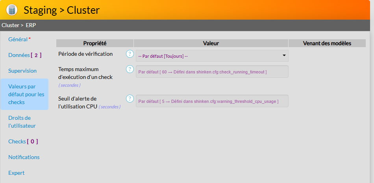Switch to the Expert tab
The width and height of the screenshot is (374, 183).
coord(17,173)
